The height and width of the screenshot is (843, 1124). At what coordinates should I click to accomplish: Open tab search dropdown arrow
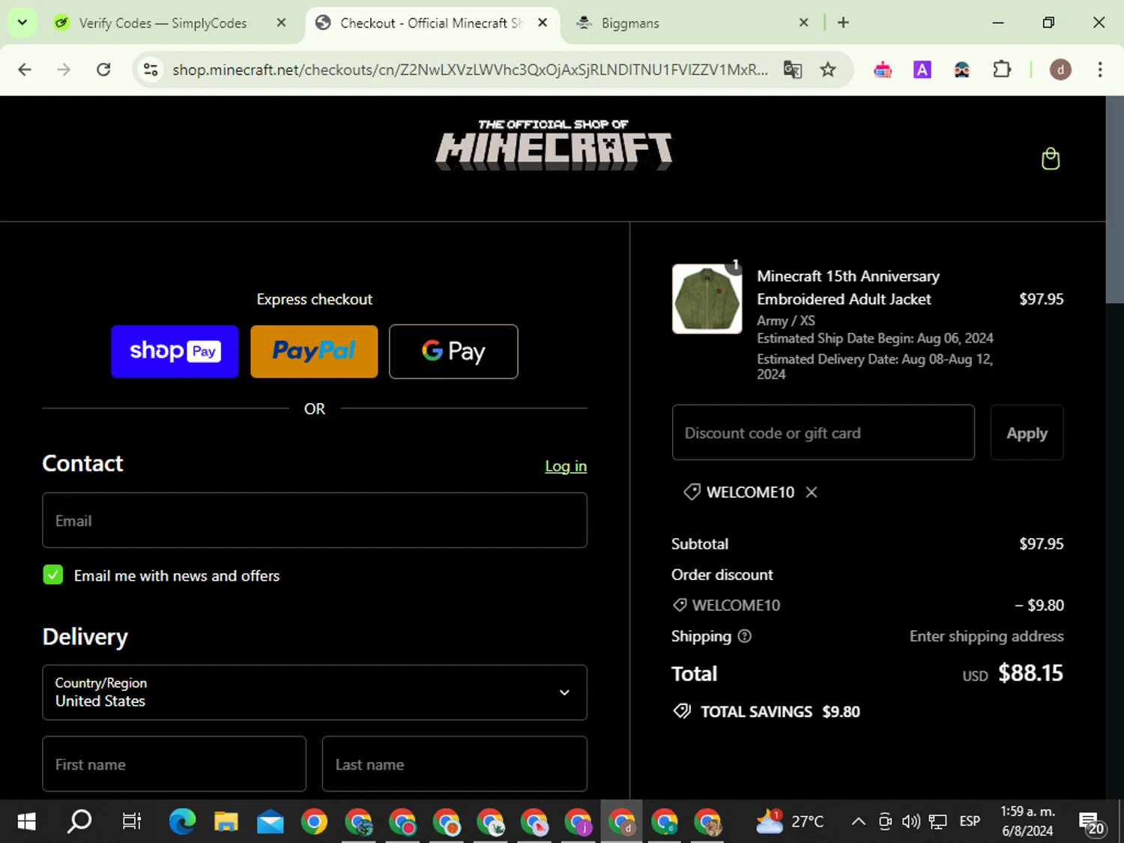[22, 22]
